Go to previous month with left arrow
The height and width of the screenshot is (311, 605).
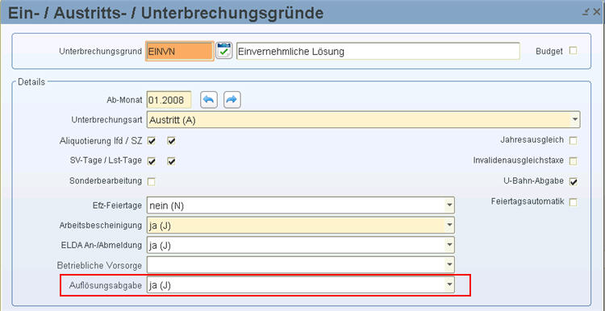pos(209,100)
